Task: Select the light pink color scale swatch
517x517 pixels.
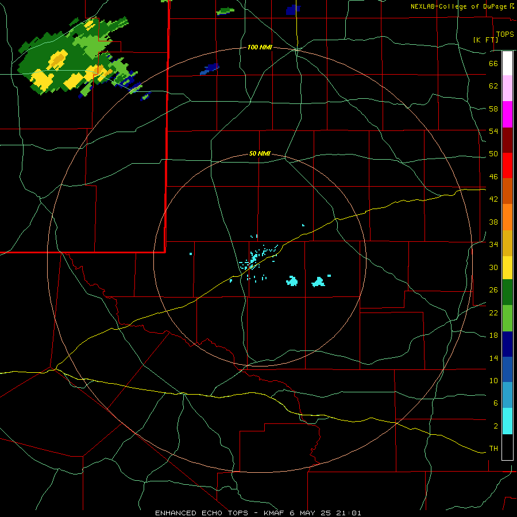Action: [x=507, y=88]
